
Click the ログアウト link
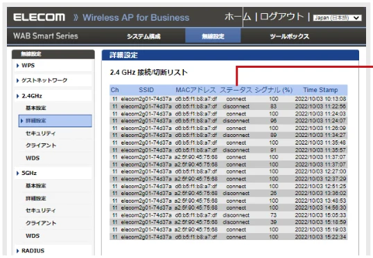click(x=282, y=17)
